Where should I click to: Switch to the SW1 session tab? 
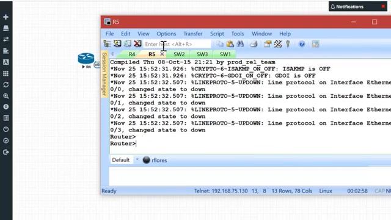pos(225,54)
